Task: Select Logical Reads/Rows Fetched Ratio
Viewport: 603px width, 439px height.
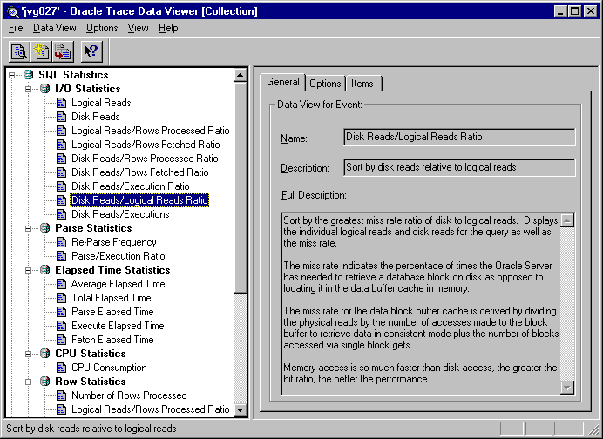Action: 146,145
